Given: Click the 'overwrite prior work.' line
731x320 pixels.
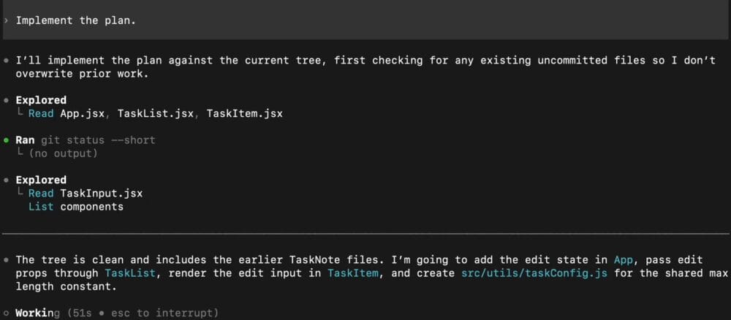Looking at the screenshot, I should (x=82, y=74).
